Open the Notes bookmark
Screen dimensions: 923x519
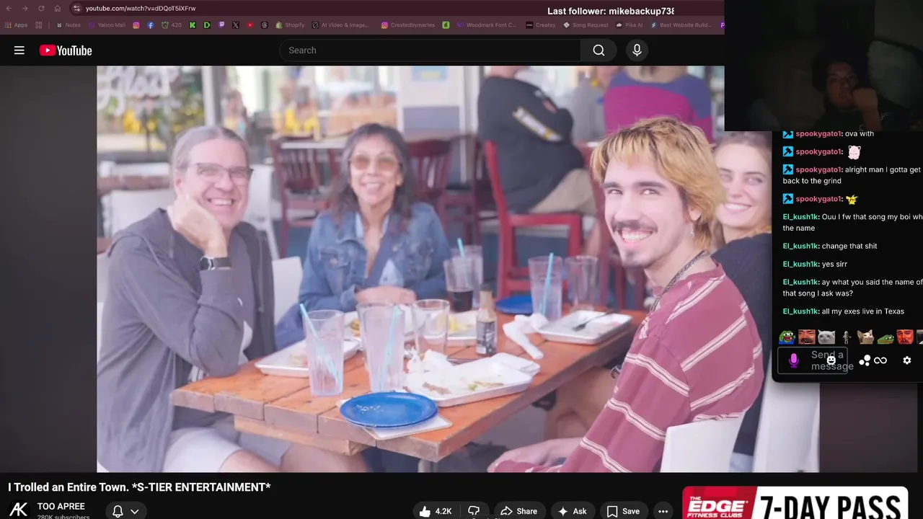(69, 25)
